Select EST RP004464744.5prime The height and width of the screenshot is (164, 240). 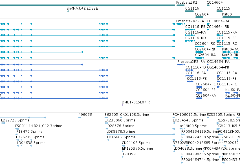point(182,163)
